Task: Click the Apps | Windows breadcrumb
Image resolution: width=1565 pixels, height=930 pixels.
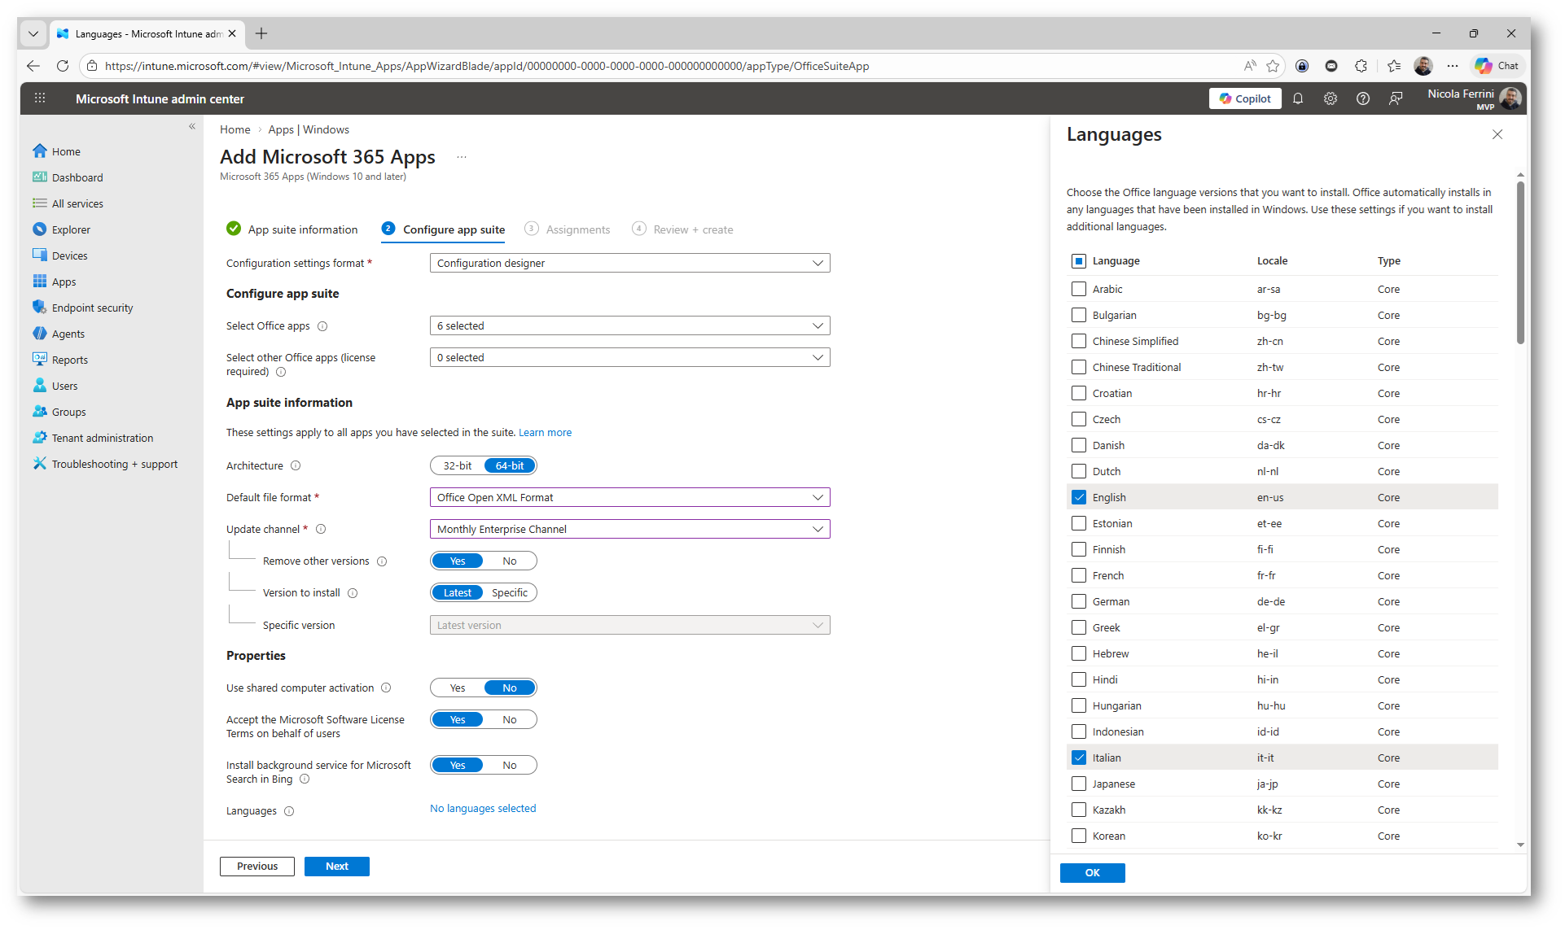Action: [309, 129]
